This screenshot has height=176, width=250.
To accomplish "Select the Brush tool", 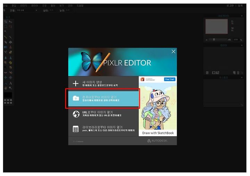I will click(x=10, y=37).
